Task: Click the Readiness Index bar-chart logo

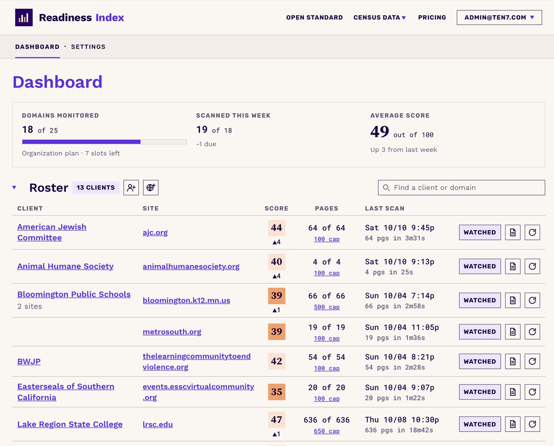Action: [24, 17]
